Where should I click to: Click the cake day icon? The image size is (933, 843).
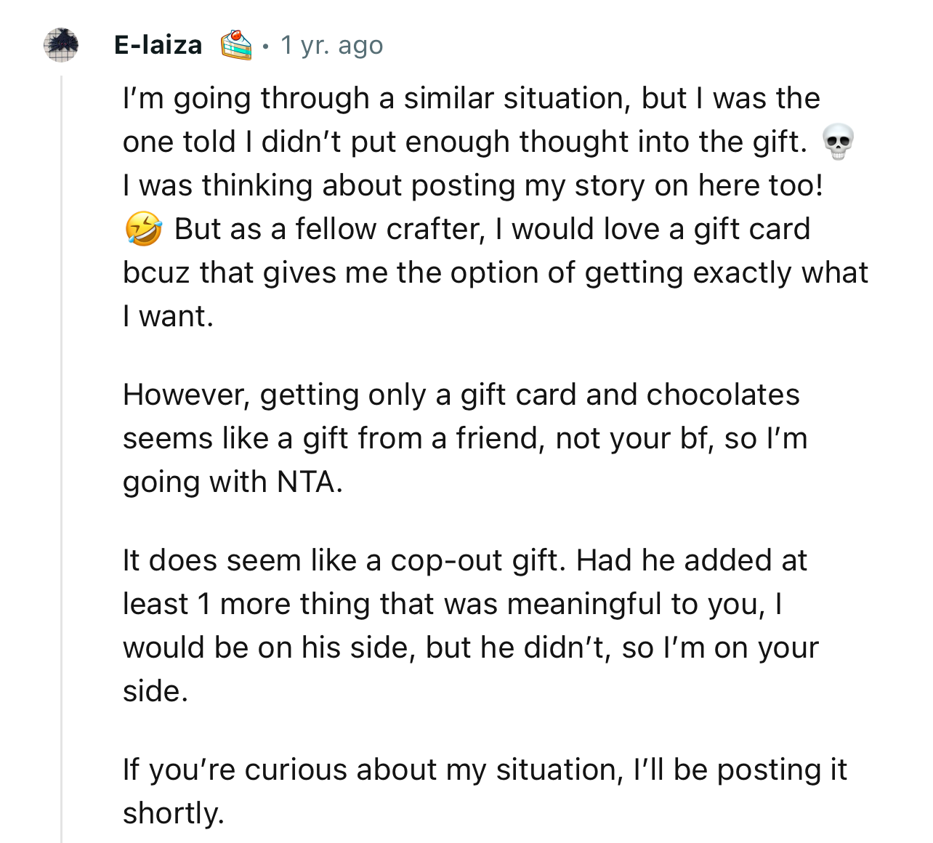pos(236,45)
